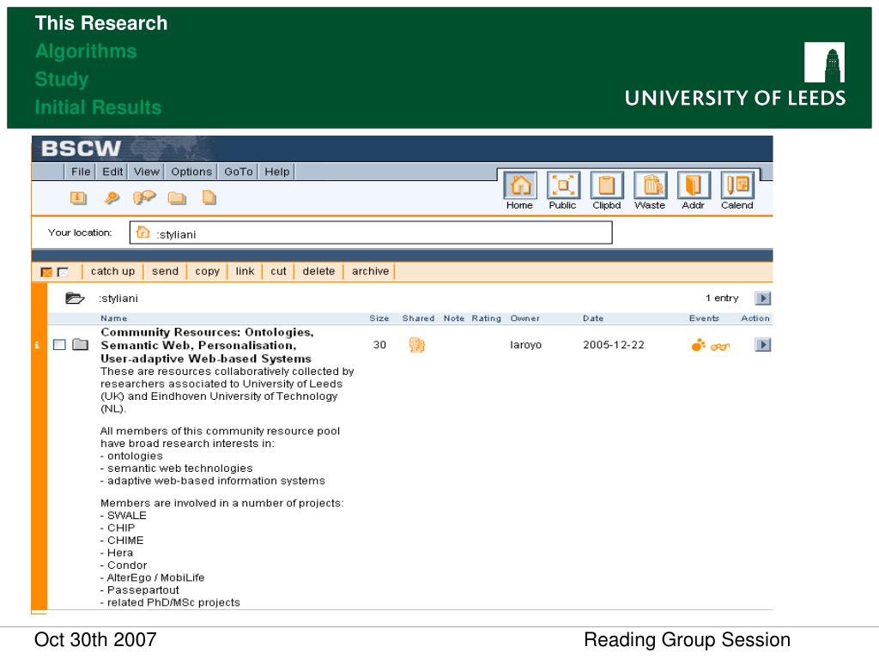Click the catch up button
Image resolution: width=879 pixels, height=659 pixels.
(112, 271)
